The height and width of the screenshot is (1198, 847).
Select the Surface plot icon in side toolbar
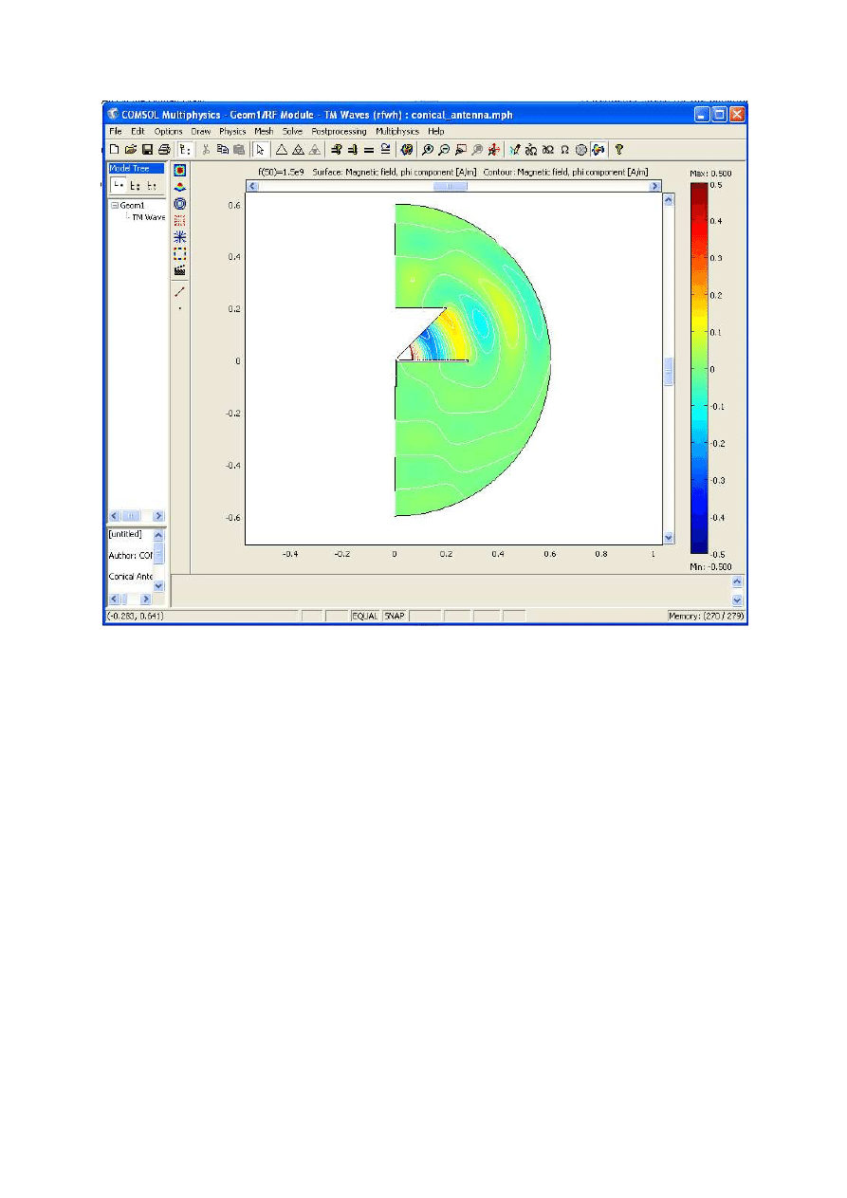[x=180, y=171]
